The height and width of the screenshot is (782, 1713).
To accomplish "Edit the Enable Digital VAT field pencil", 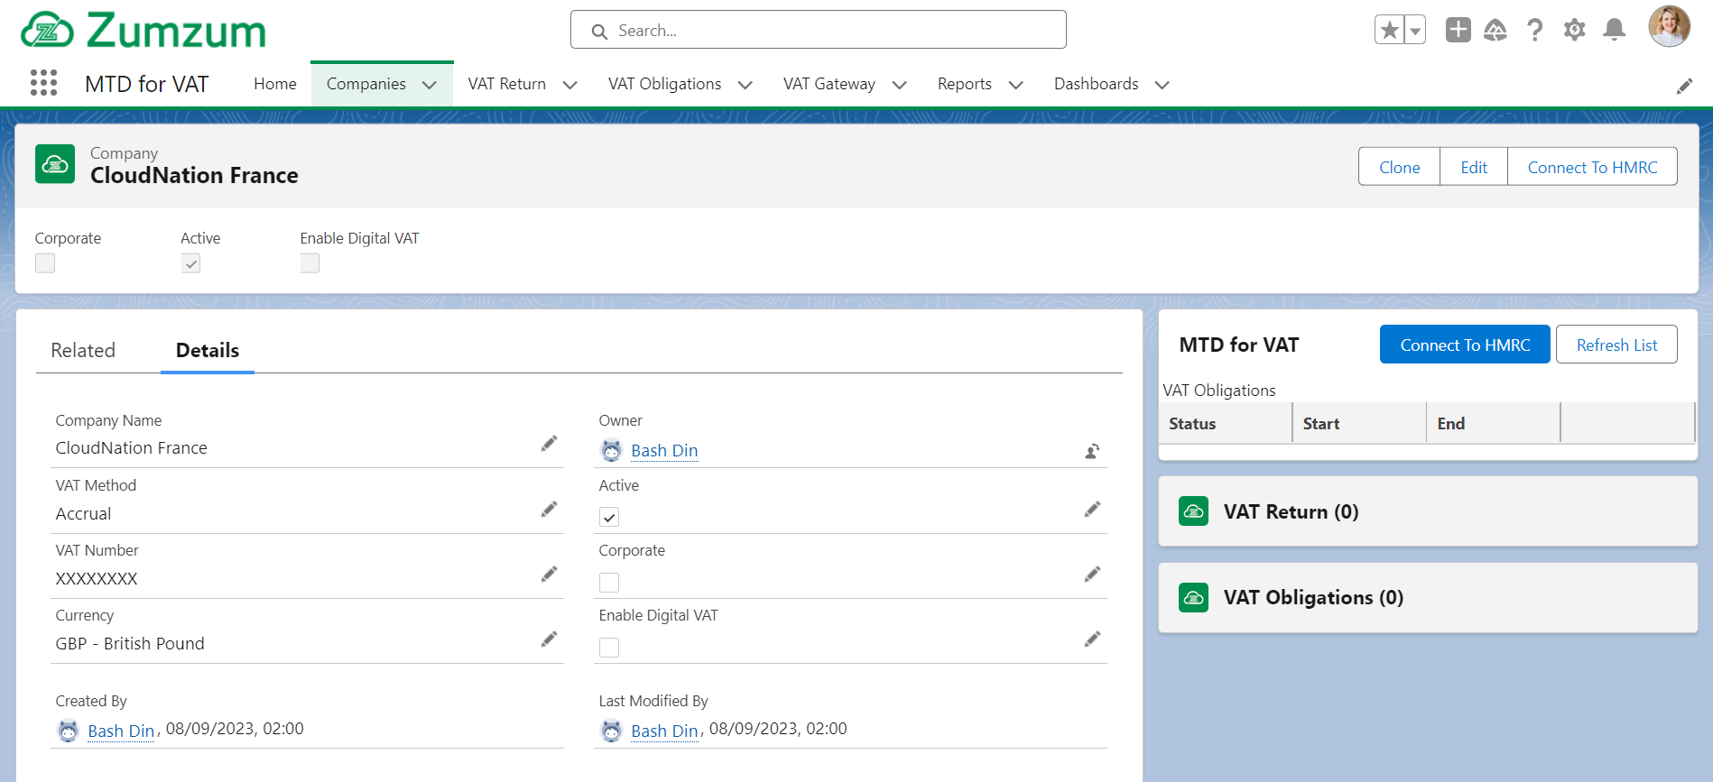I will click(1092, 639).
